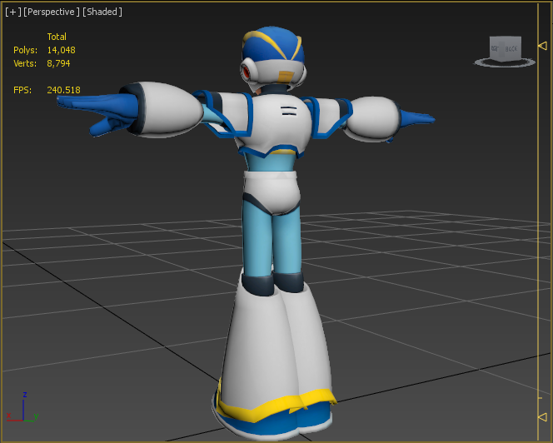Image resolution: width=553 pixels, height=443 pixels.
Task: Click the XYZ axis tripod gizmo
Action: pos(22,407)
